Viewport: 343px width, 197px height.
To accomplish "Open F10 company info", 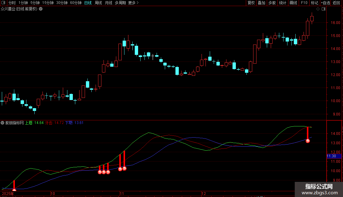I will 304,3.
